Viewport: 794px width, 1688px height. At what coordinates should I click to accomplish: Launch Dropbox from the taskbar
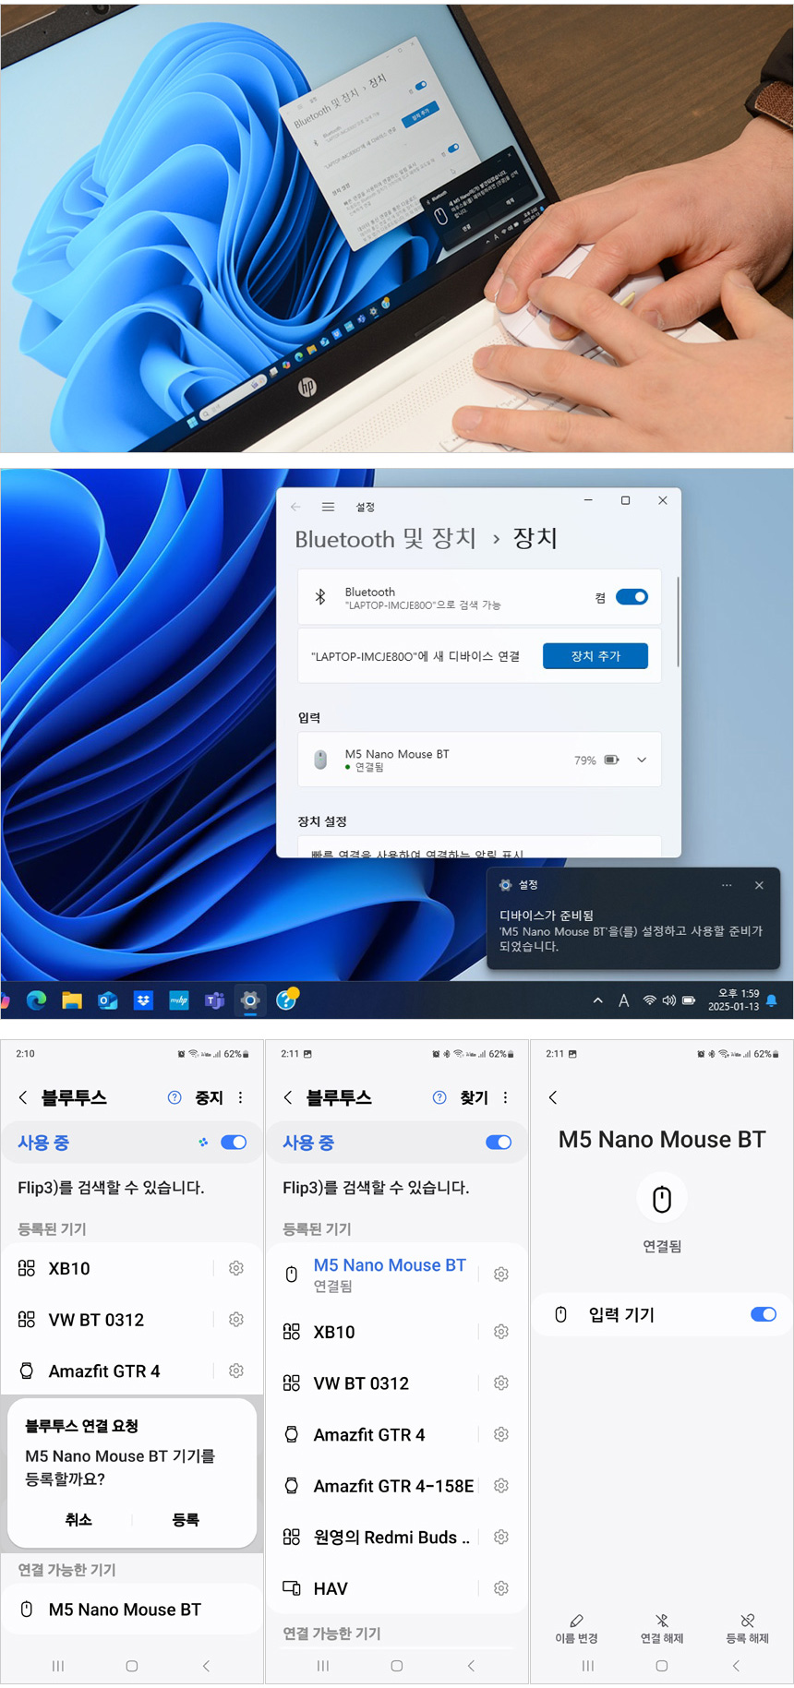143,1000
